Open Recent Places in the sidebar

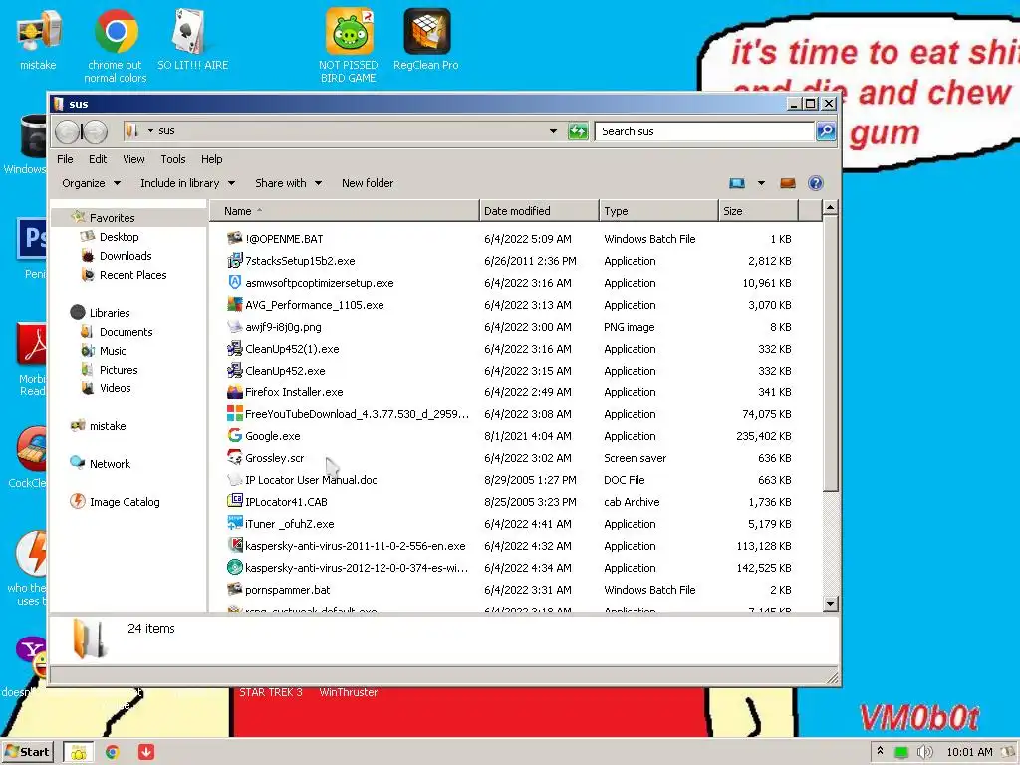click(132, 275)
